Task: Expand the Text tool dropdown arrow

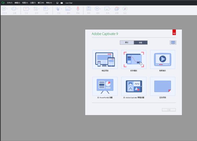Action: [30, 9]
